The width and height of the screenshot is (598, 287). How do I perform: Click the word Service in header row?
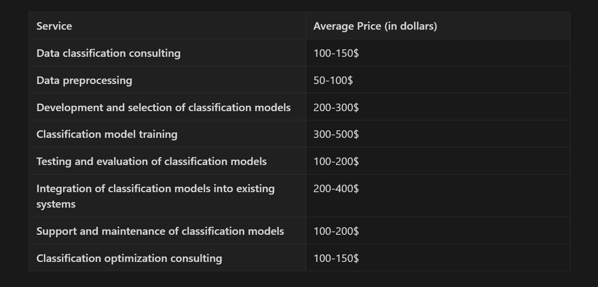click(x=54, y=26)
